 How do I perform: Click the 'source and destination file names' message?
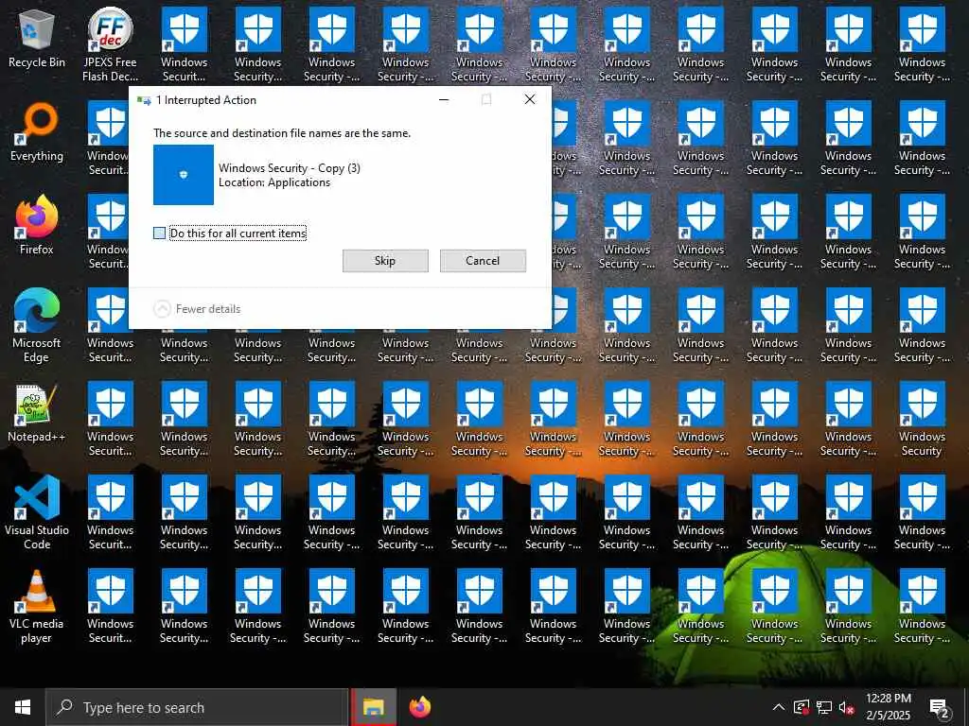tap(282, 132)
